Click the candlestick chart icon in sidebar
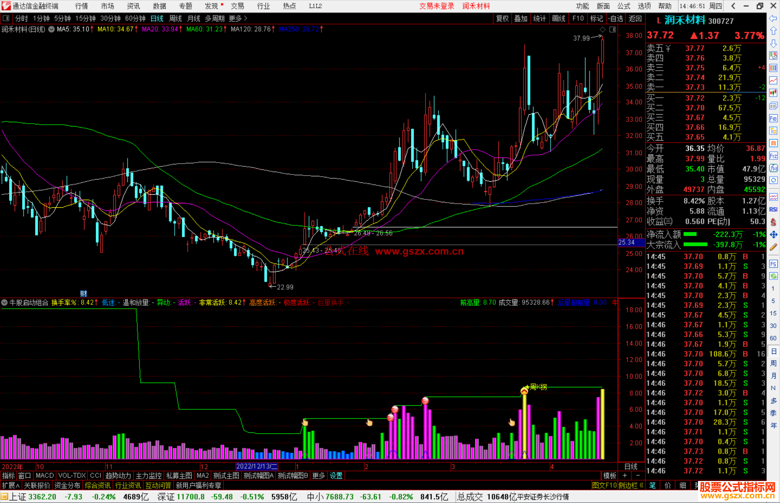The height and width of the screenshot is (503, 780). pyautogui.click(x=773, y=93)
